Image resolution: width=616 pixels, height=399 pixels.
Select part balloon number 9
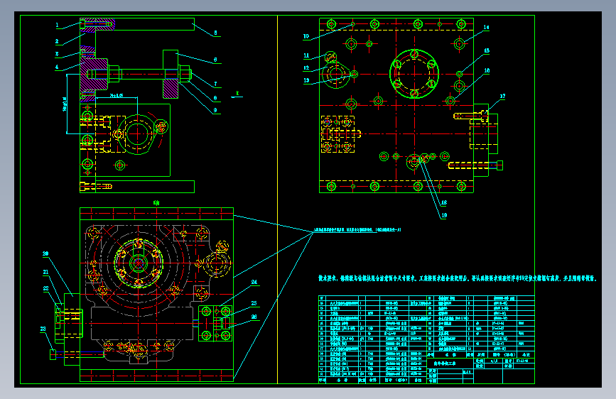(x=215, y=110)
